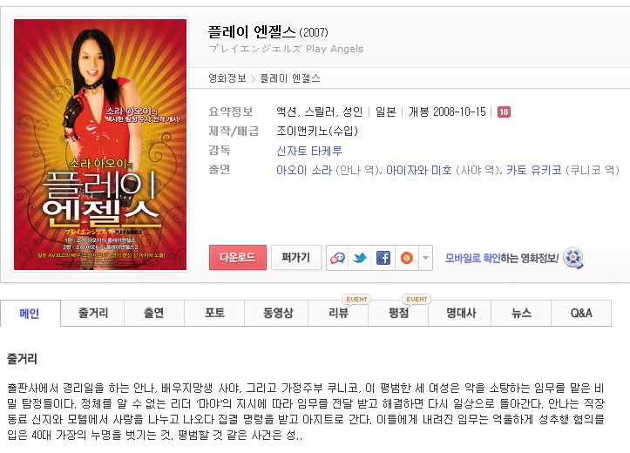Share via the Twitter bird icon
Screen dimensions: 630x453
point(360,258)
